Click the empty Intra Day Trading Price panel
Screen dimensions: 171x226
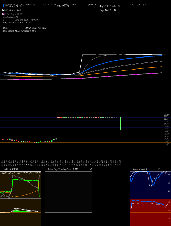point(68,192)
